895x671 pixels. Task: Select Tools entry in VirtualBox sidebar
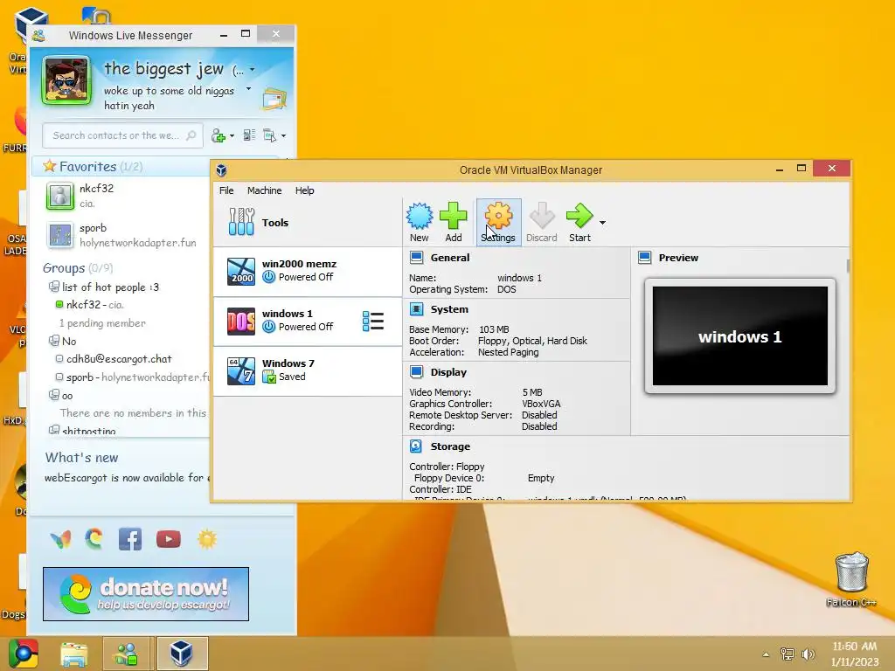308,223
